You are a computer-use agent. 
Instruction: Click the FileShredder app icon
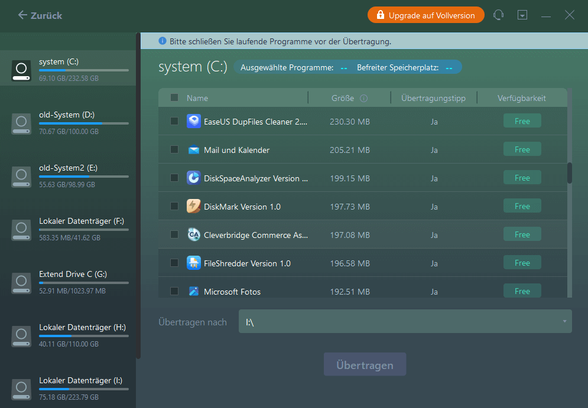click(x=193, y=263)
